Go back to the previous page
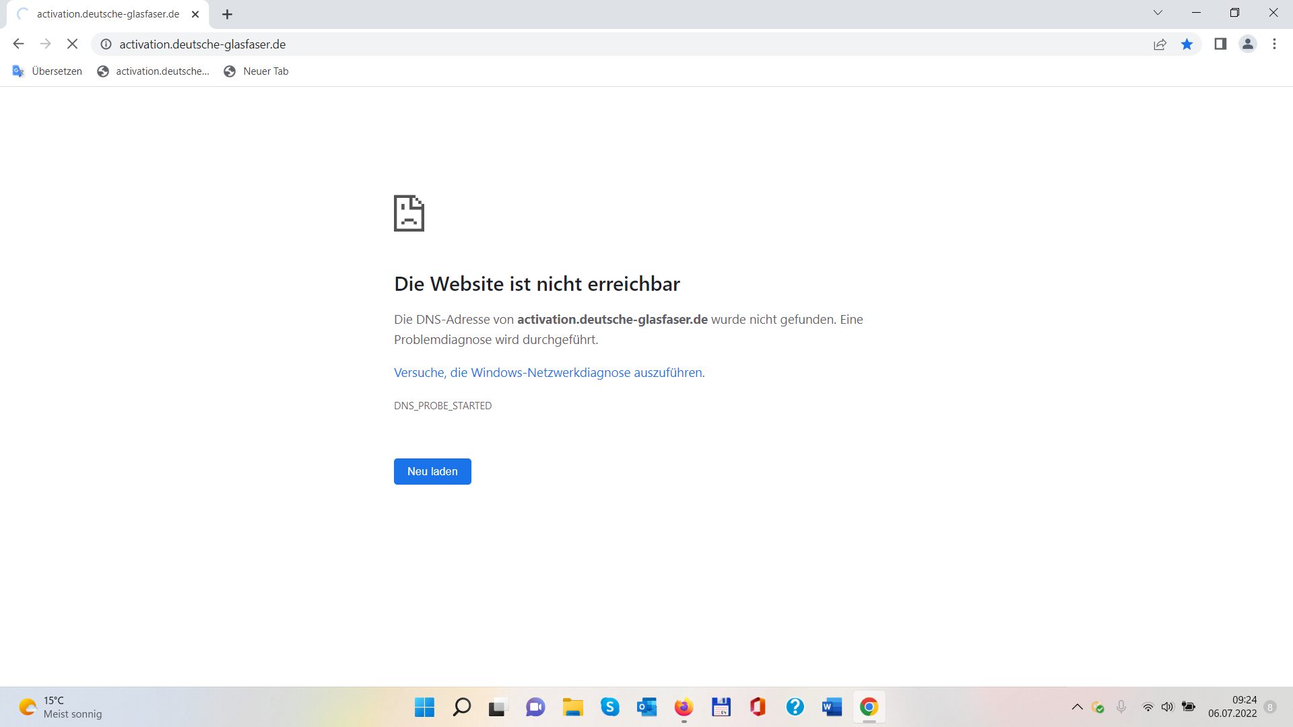Image resolution: width=1293 pixels, height=727 pixels. (18, 44)
